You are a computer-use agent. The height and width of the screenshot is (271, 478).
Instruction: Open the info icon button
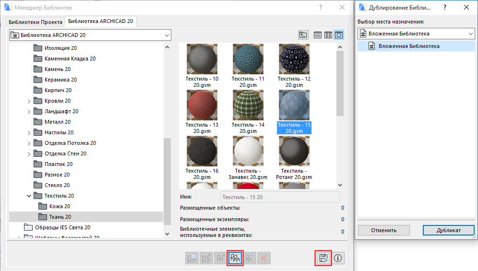(x=338, y=258)
